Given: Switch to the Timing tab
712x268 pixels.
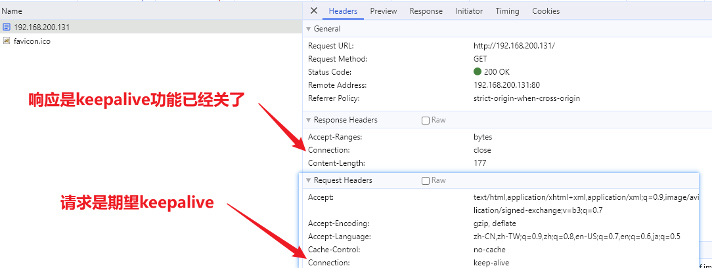Looking at the screenshot, I should tap(507, 11).
